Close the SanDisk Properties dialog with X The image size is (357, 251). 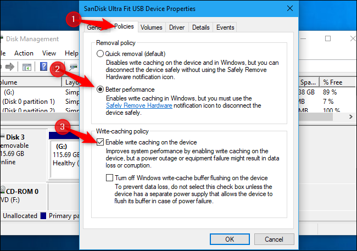click(290, 8)
